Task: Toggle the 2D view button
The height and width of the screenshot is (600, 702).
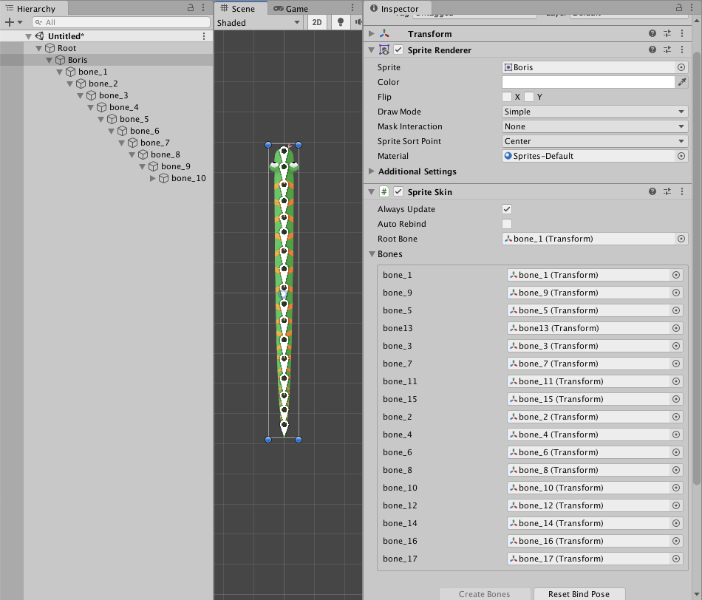Action: tap(316, 23)
